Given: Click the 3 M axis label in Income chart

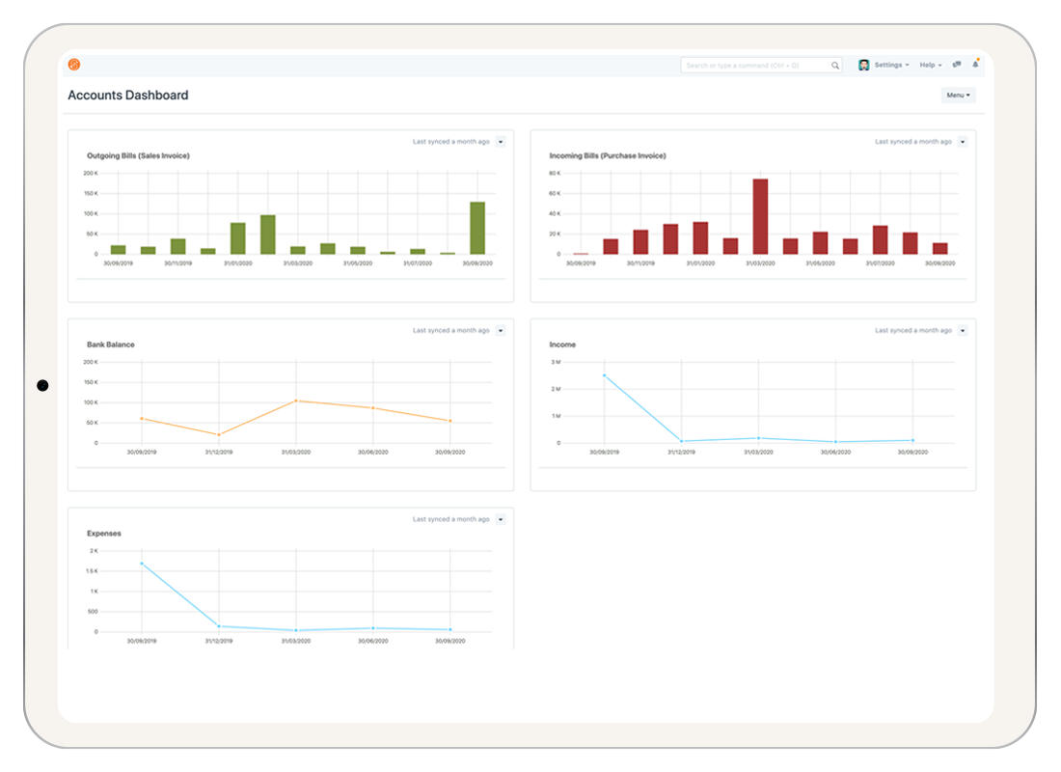Looking at the screenshot, I should point(556,362).
